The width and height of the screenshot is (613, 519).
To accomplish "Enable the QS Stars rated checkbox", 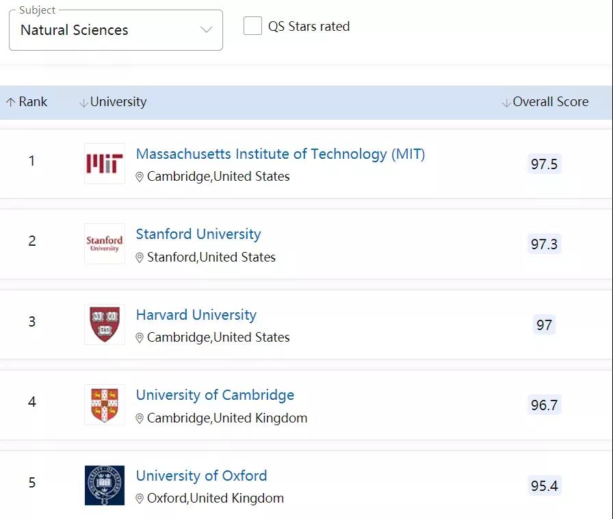I will pos(252,26).
